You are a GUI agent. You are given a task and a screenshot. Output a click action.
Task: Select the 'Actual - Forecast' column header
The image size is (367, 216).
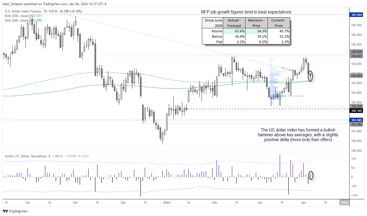click(234, 23)
